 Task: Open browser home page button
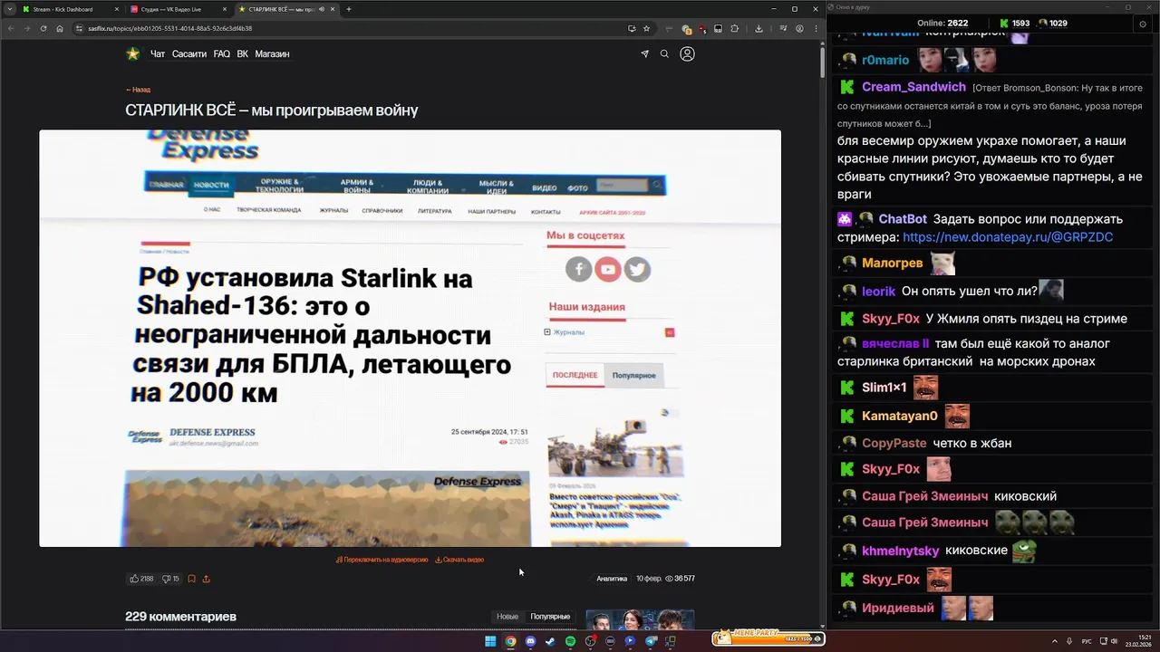pos(60,28)
